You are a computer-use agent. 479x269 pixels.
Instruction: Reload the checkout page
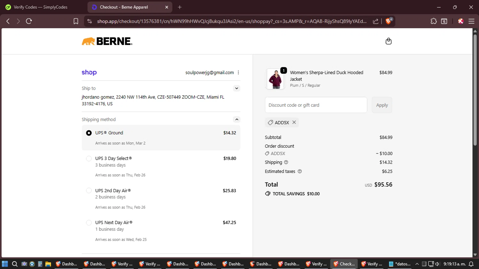pos(29,21)
